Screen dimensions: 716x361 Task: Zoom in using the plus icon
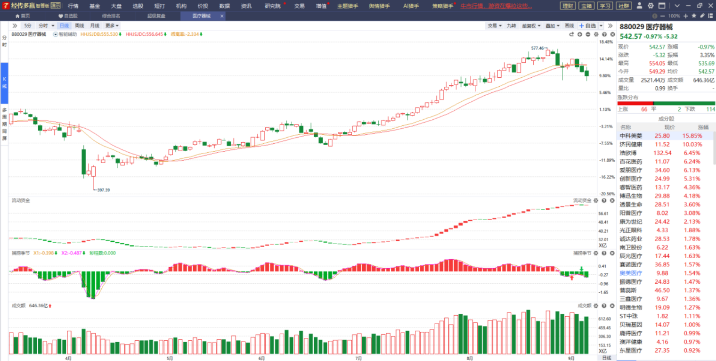(686, 16)
